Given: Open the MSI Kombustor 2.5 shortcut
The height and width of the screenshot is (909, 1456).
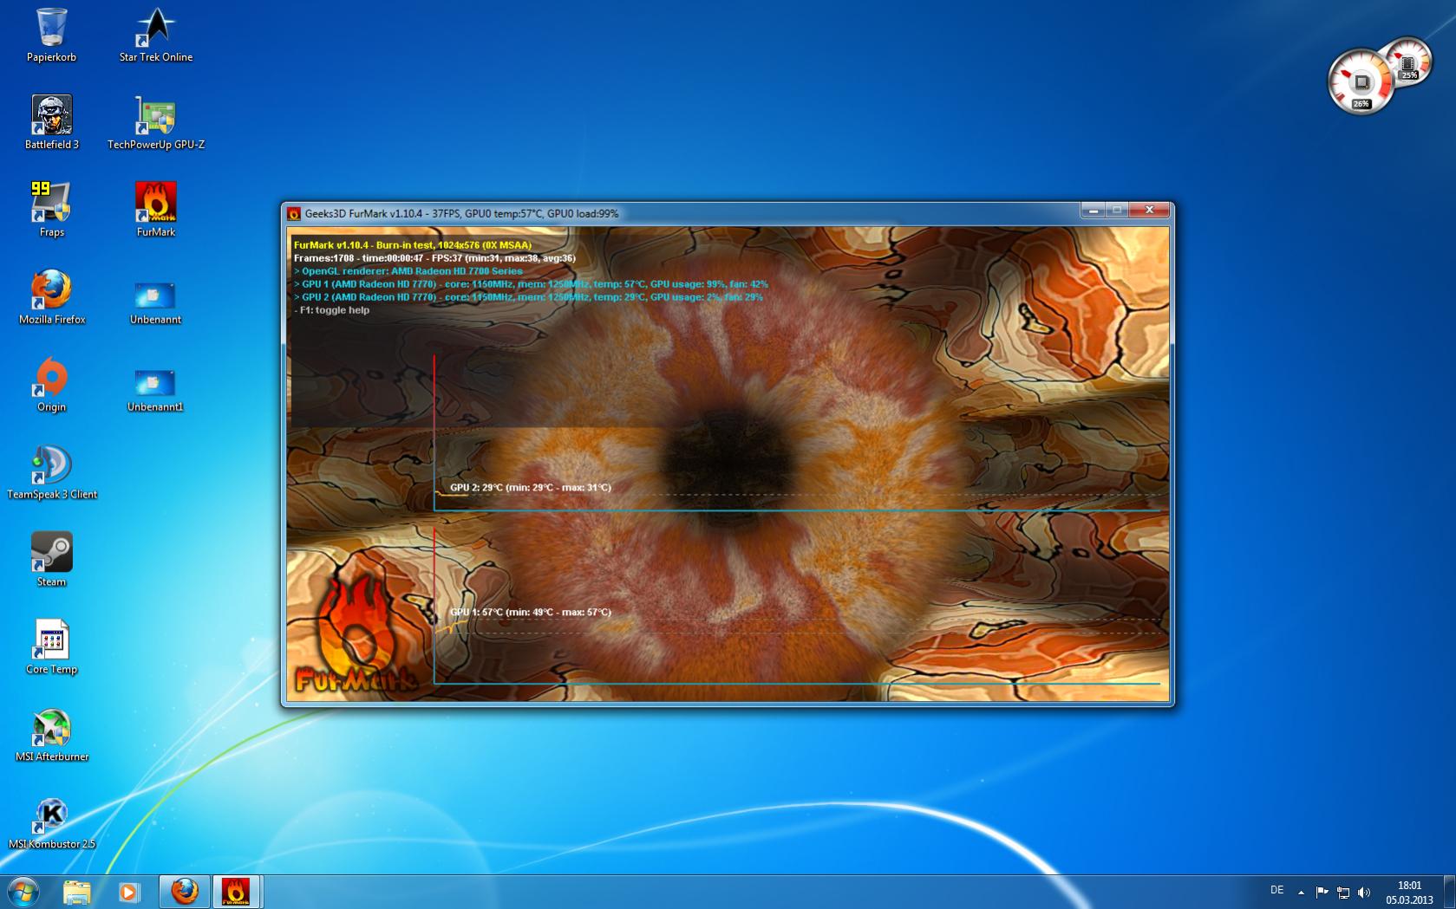Looking at the screenshot, I should tap(51, 822).
